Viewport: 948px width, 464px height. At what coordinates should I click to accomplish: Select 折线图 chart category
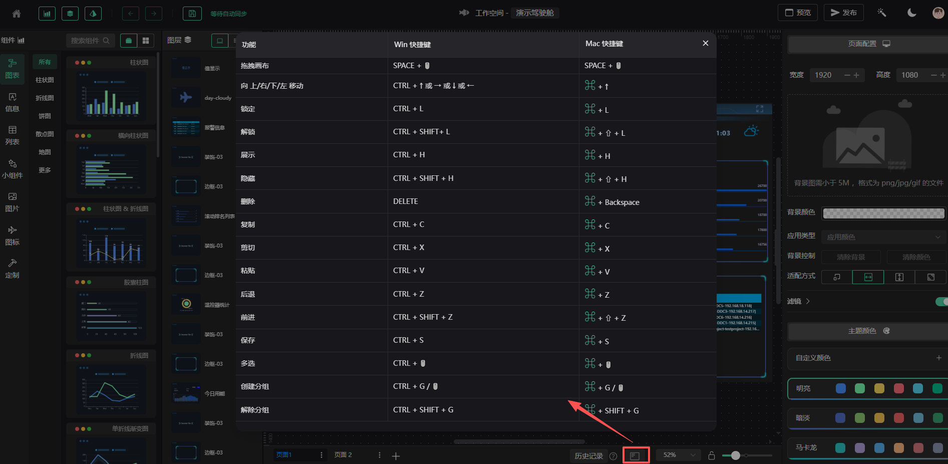click(45, 98)
